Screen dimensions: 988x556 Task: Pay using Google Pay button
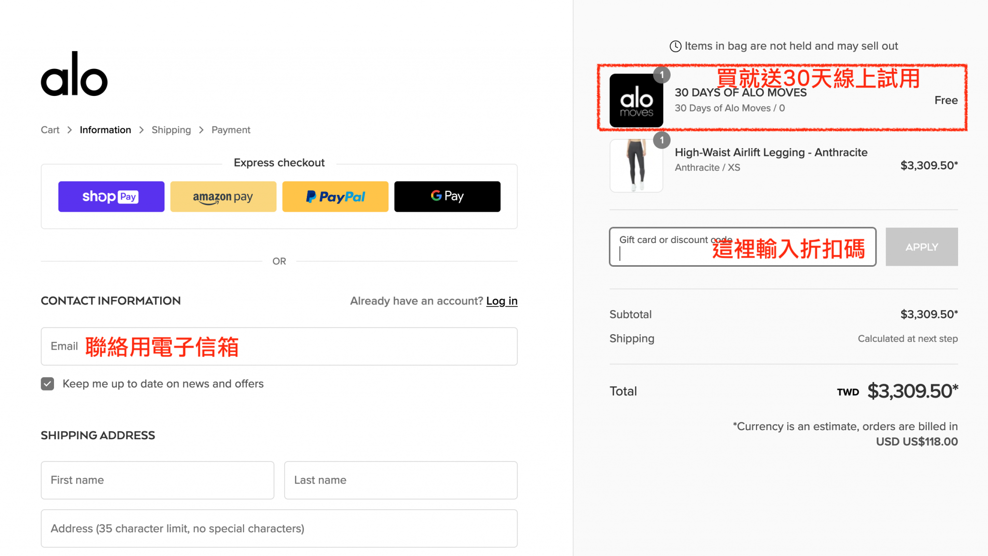click(447, 196)
